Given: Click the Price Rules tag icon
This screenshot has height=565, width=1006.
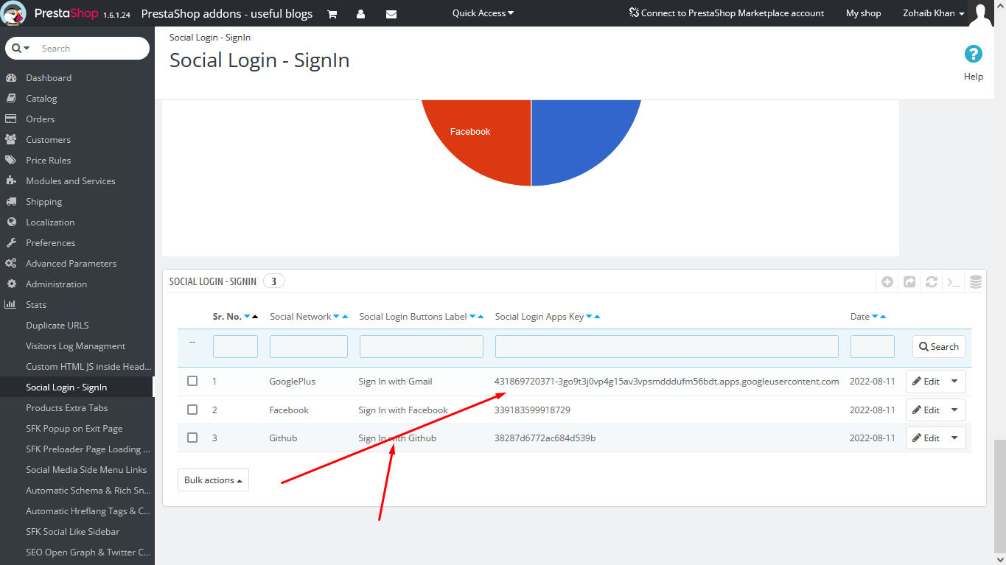Looking at the screenshot, I should (x=11, y=160).
